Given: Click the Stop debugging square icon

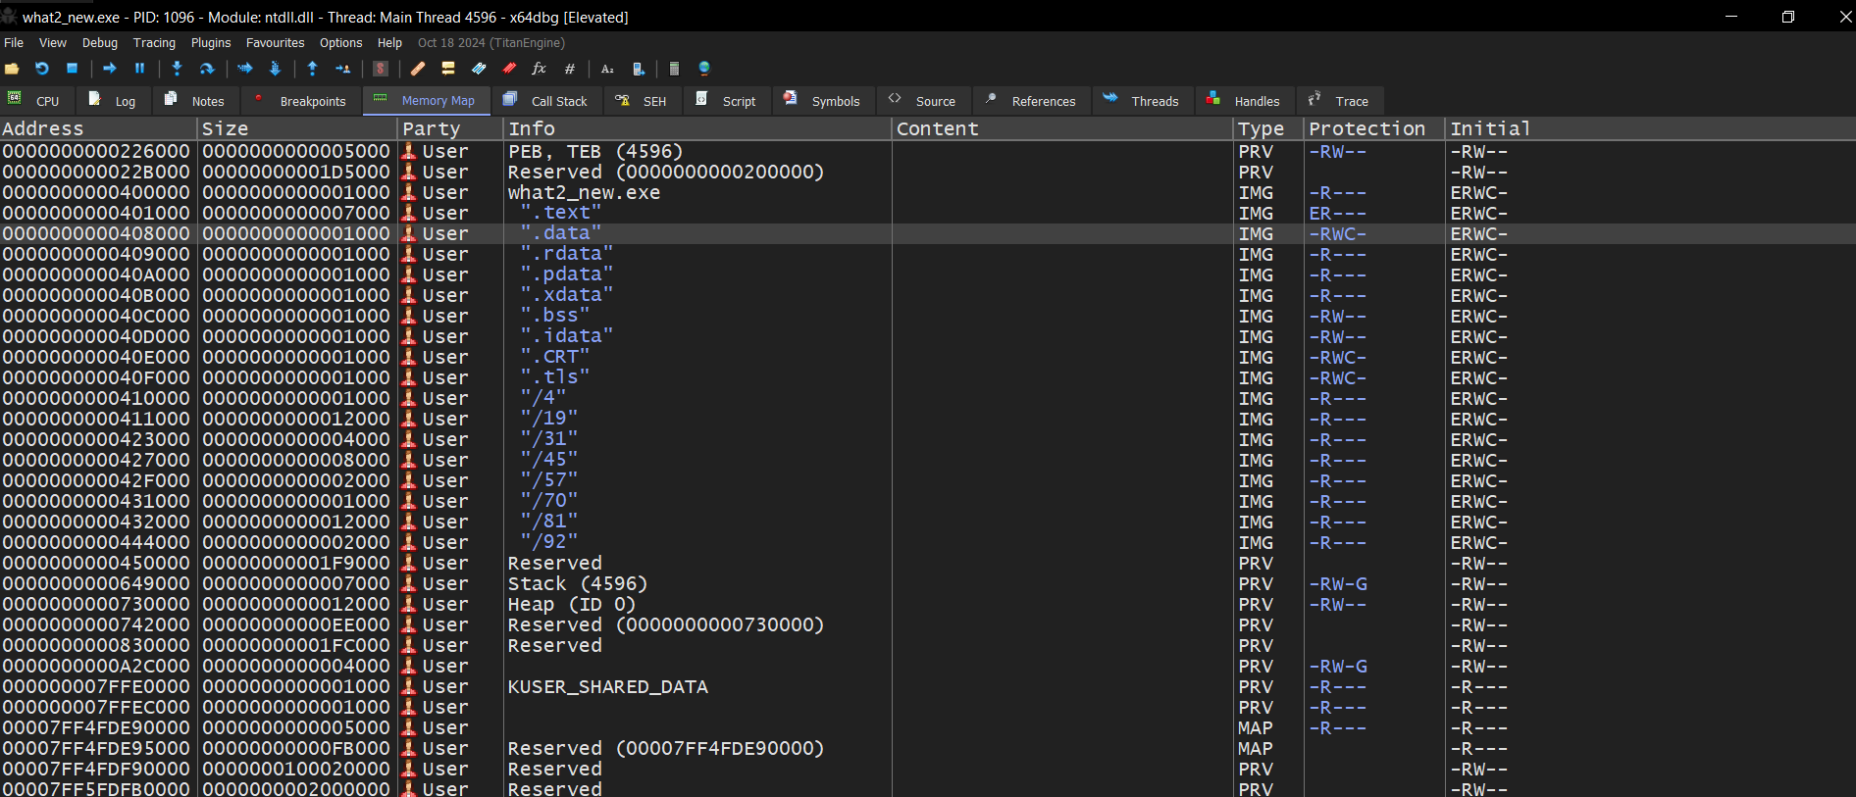Looking at the screenshot, I should click(72, 69).
